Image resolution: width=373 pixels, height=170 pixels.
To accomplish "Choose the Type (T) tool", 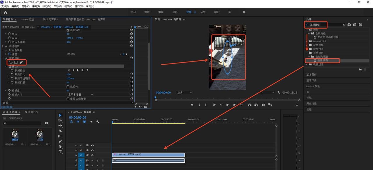I will (60, 152).
